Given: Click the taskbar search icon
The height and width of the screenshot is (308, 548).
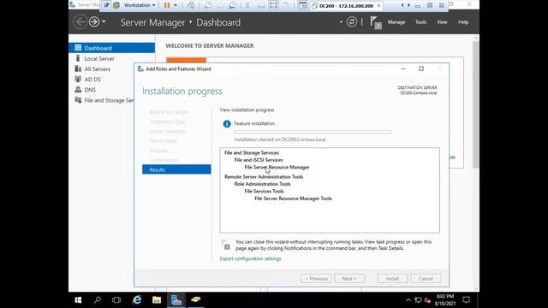Looking at the screenshot, I should coord(98,299).
